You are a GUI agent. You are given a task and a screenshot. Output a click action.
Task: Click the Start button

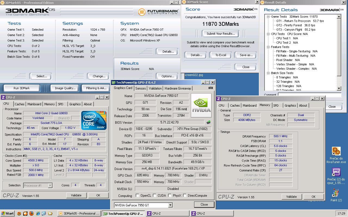pos(8,213)
